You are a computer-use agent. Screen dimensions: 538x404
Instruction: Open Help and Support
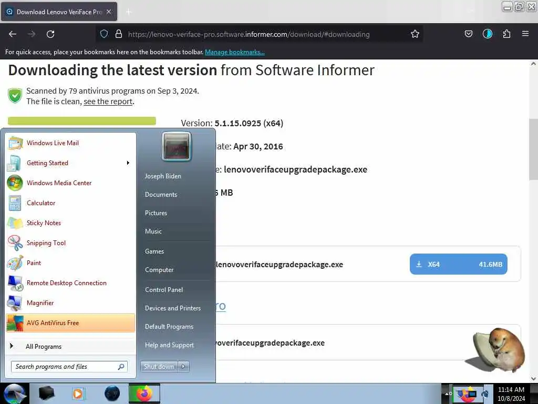click(x=170, y=345)
